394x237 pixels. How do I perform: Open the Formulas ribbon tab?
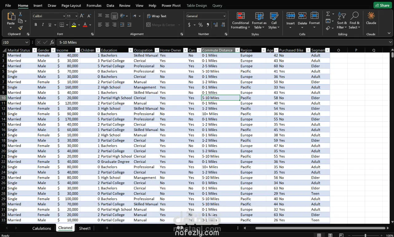94,6
